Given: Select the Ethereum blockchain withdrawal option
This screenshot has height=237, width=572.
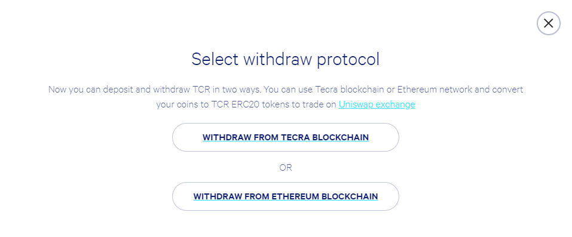Looking at the screenshot, I should coord(286,196).
